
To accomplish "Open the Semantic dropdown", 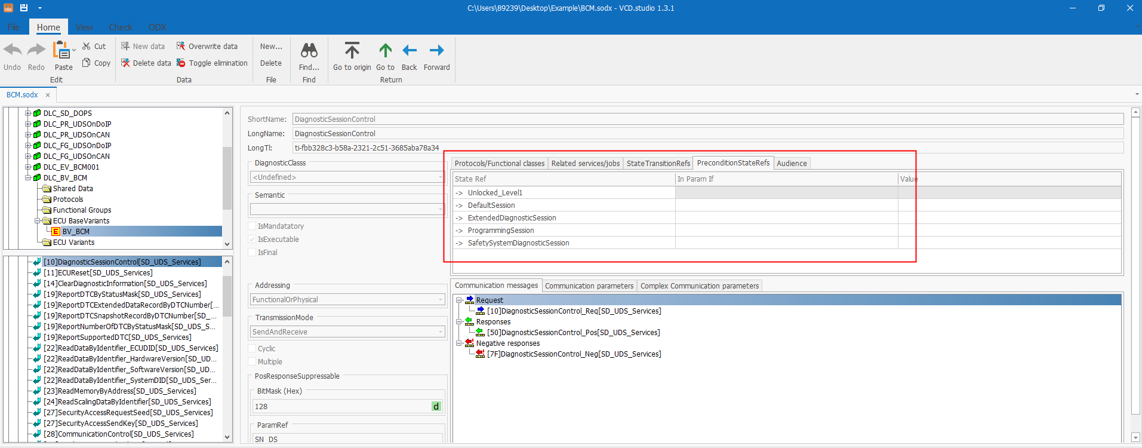I will click(347, 210).
